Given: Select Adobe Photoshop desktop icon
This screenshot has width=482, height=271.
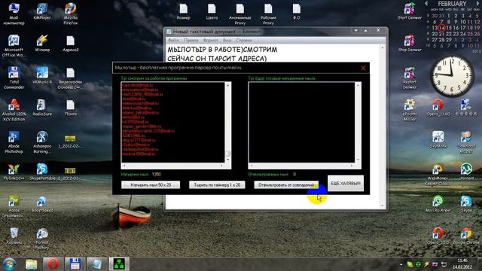Looking at the screenshot, I should (14, 142).
